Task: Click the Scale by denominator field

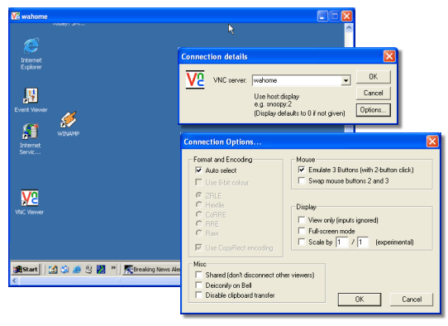Action: (x=363, y=242)
